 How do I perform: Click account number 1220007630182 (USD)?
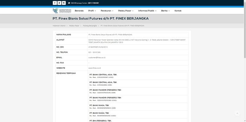pyautogui.click(x=103, y=100)
